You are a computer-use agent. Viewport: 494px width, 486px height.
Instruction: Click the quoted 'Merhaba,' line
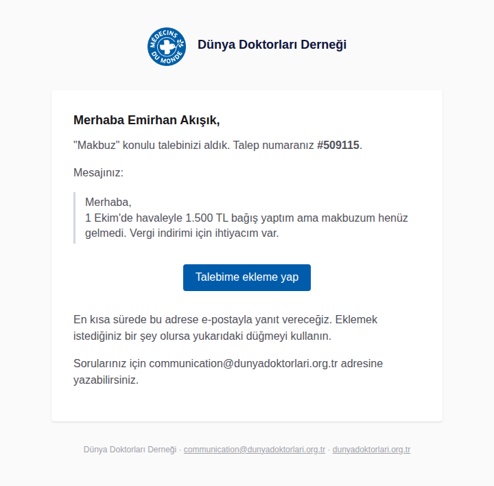108,202
